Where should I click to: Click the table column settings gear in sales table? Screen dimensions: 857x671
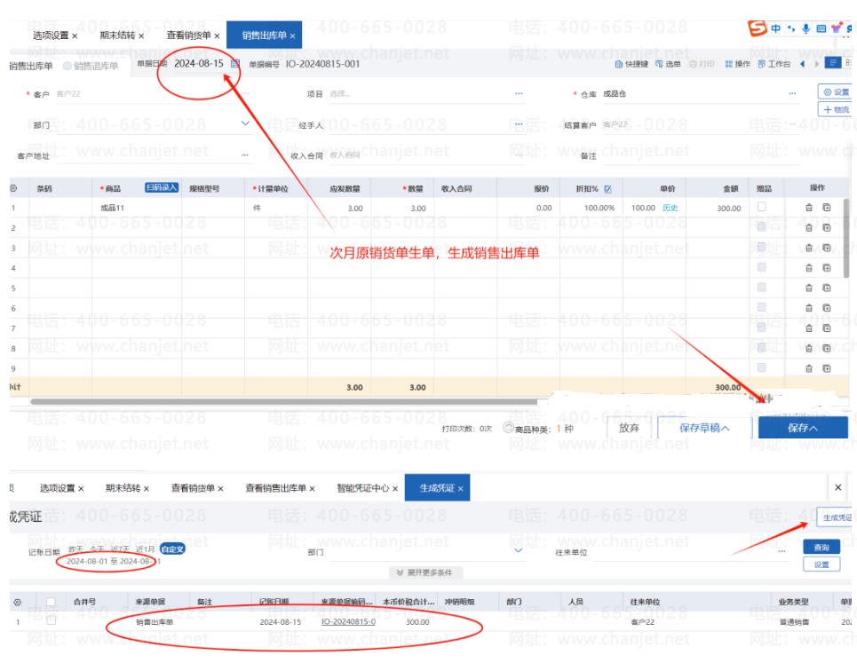(x=13, y=188)
